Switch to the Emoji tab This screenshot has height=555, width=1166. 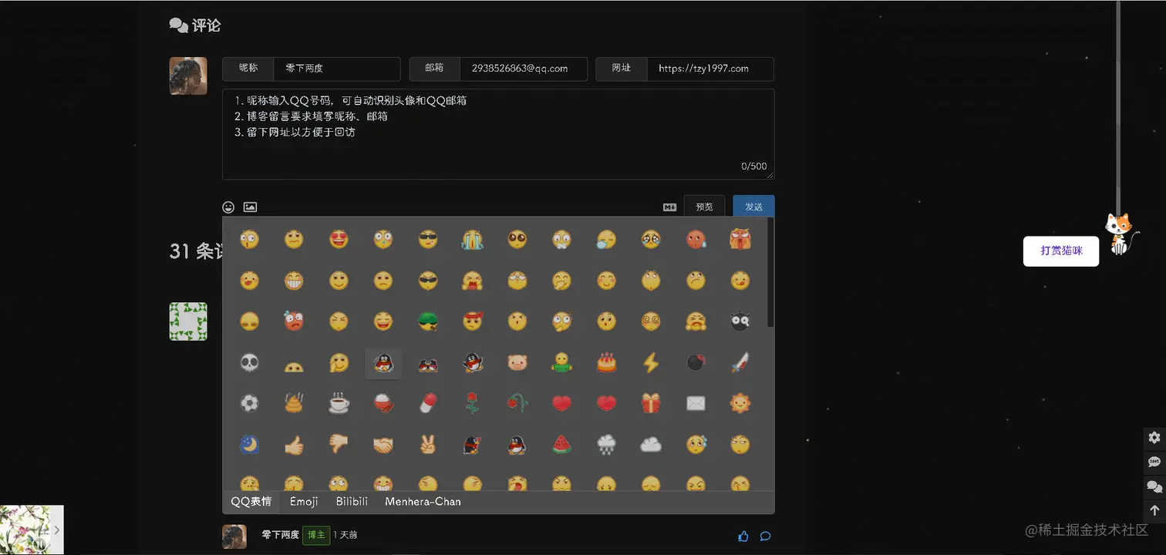(x=304, y=502)
